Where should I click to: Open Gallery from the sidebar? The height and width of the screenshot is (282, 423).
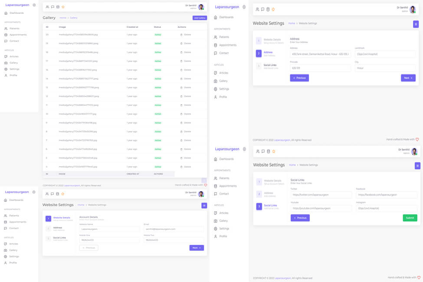[14, 62]
